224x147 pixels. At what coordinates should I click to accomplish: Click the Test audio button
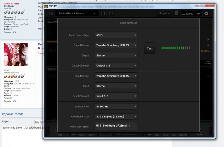pos(150,48)
